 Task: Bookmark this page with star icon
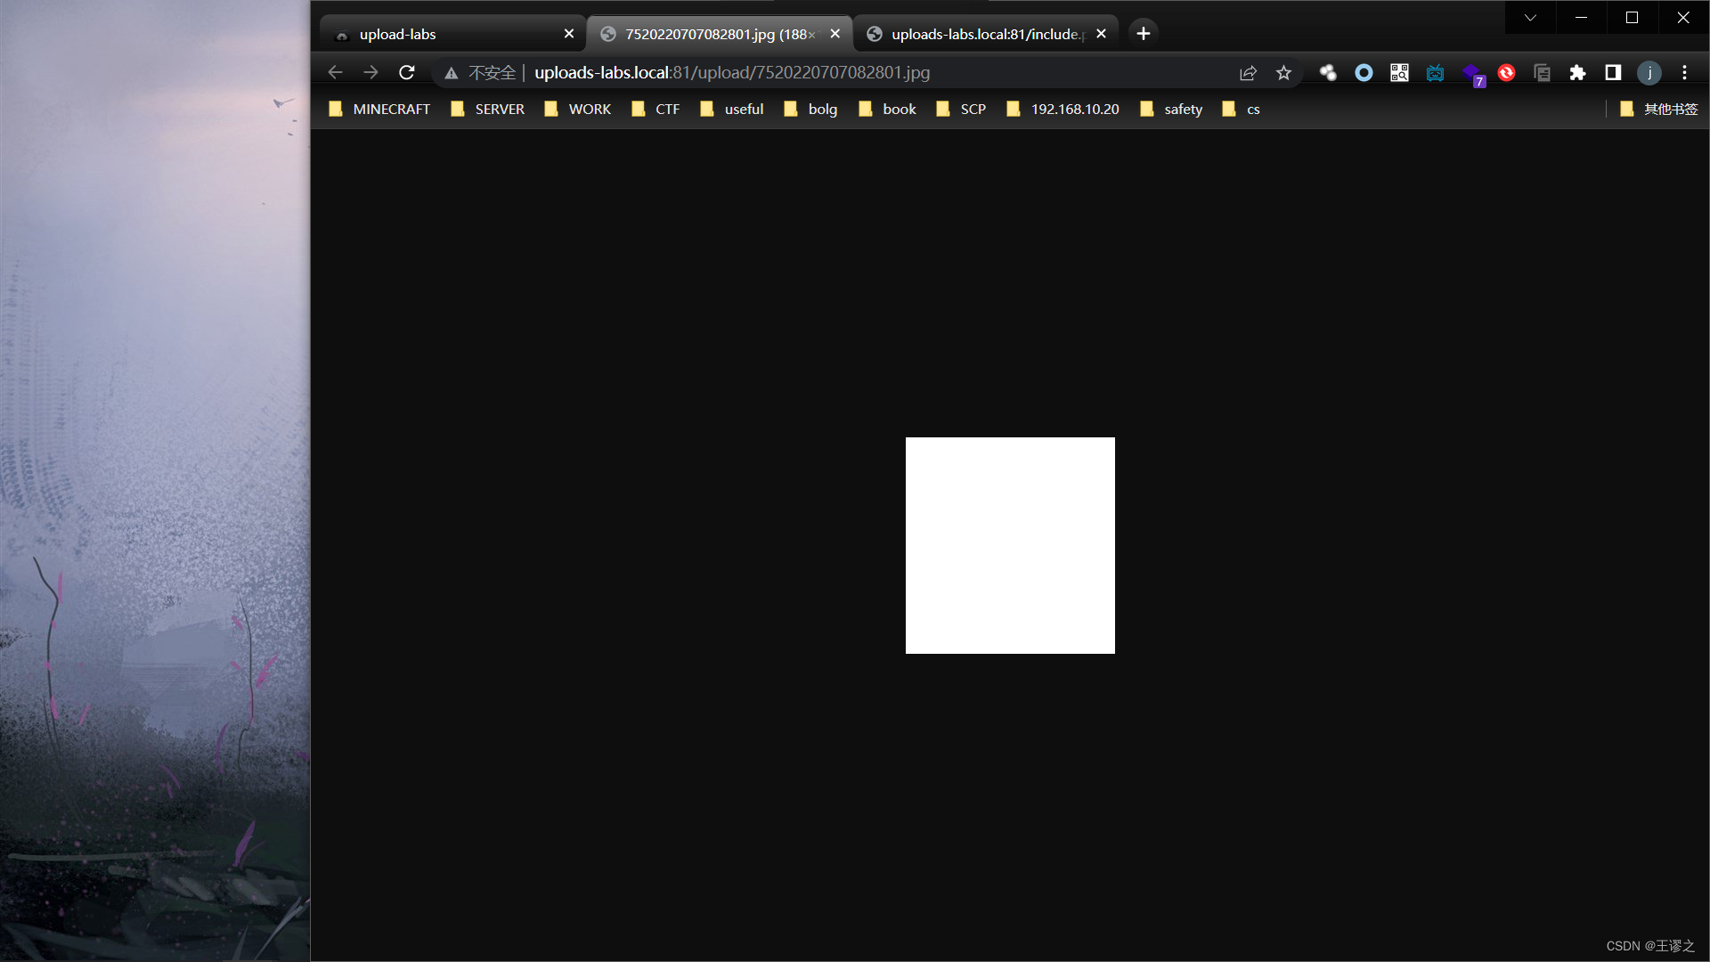coord(1283,73)
